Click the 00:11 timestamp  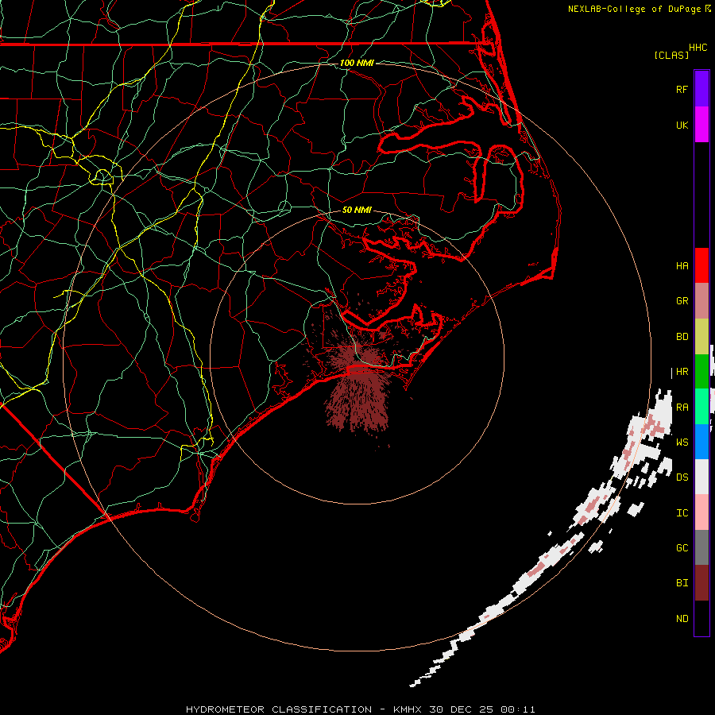click(x=517, y=709)
